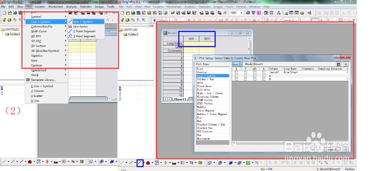
Task: Select Folder1 in the right window project tree
Action: click(133, 35)
